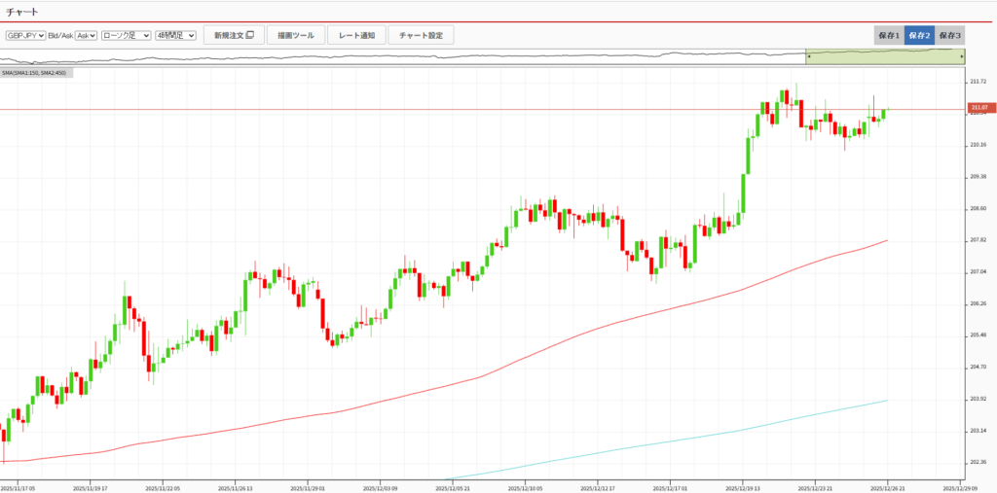
Task: Select the 保存2 tab
Action: pyautogui.click(x=919, y=35)
